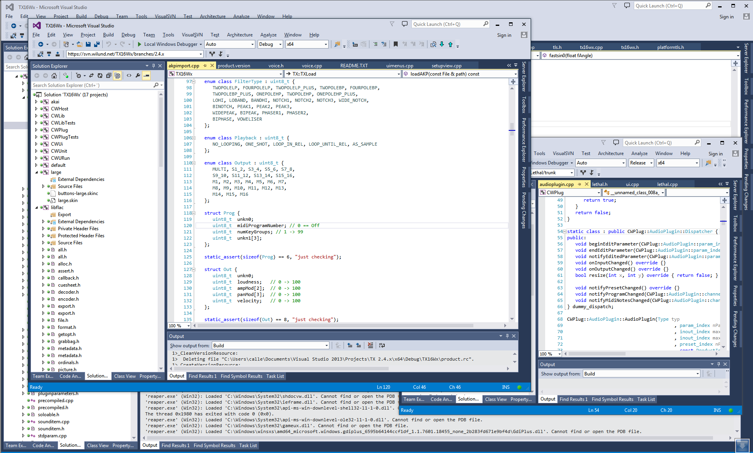Toggle auto-hide pin on Solution Explorer panel
Image resolution: width=753 pixels, height=453 pixels.
(153, 66)
